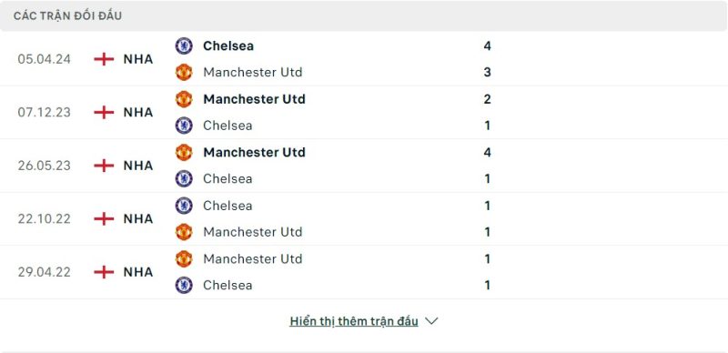Click Chelsea crest in 29.04.22 match
This screenshot has height=353, width=728.
tap(184, 285)
